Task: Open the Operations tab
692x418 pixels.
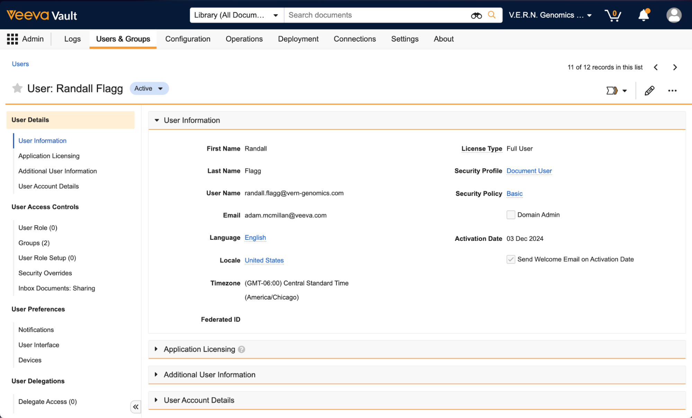Action: [244, 39]
